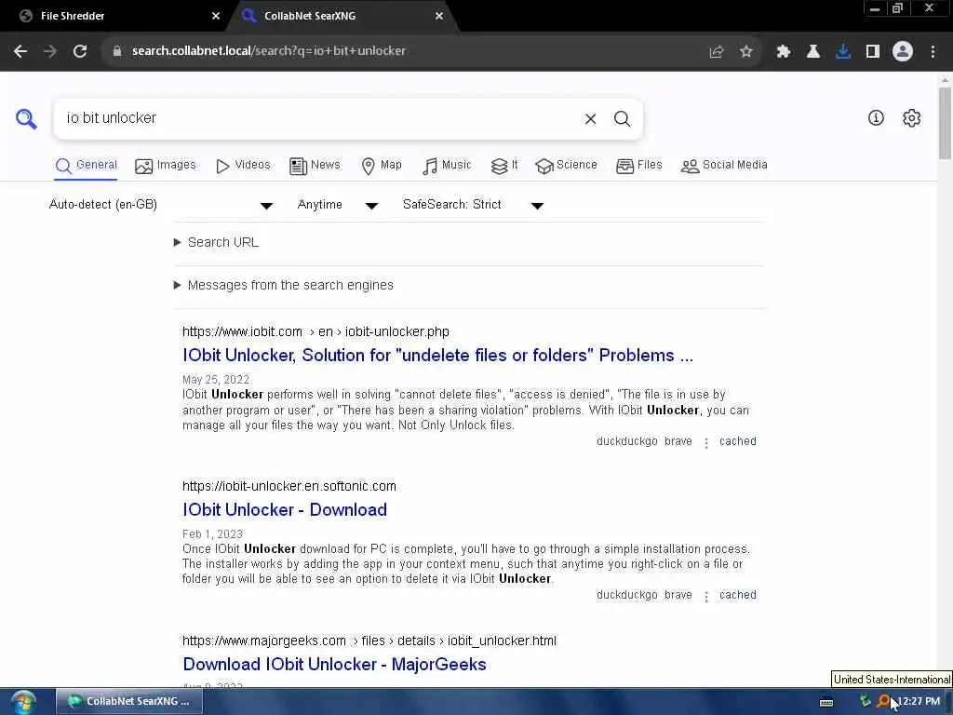Open cached version of iobit.com result

coord(738,441)
